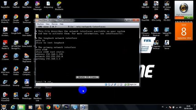
Task: Open the Adobe Acrobat desktop shortcut
Action: click(x=5, y=32)
